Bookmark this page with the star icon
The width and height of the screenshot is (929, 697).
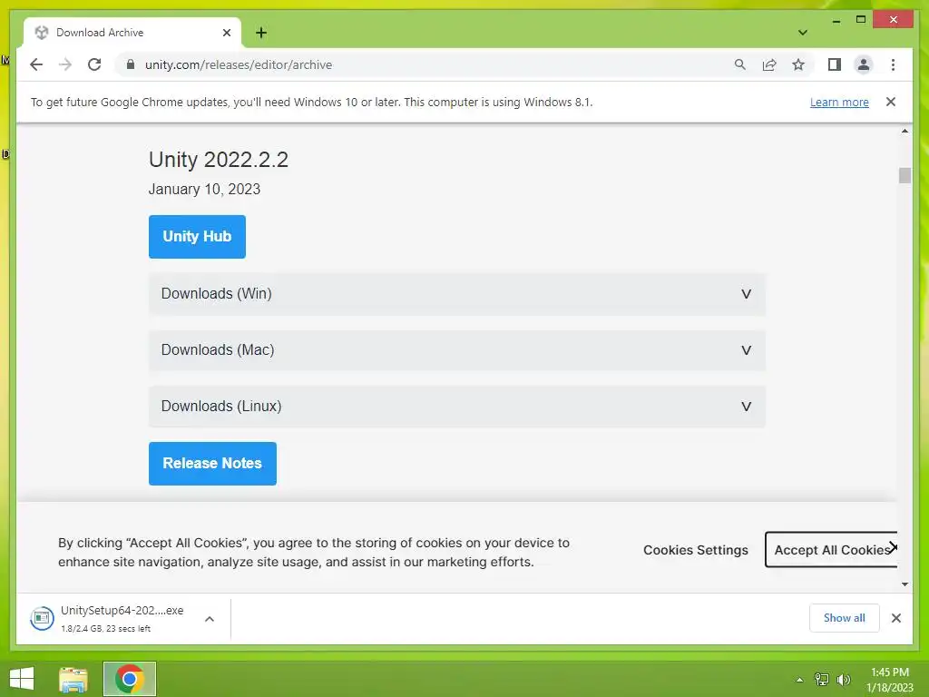click(798, 64)
